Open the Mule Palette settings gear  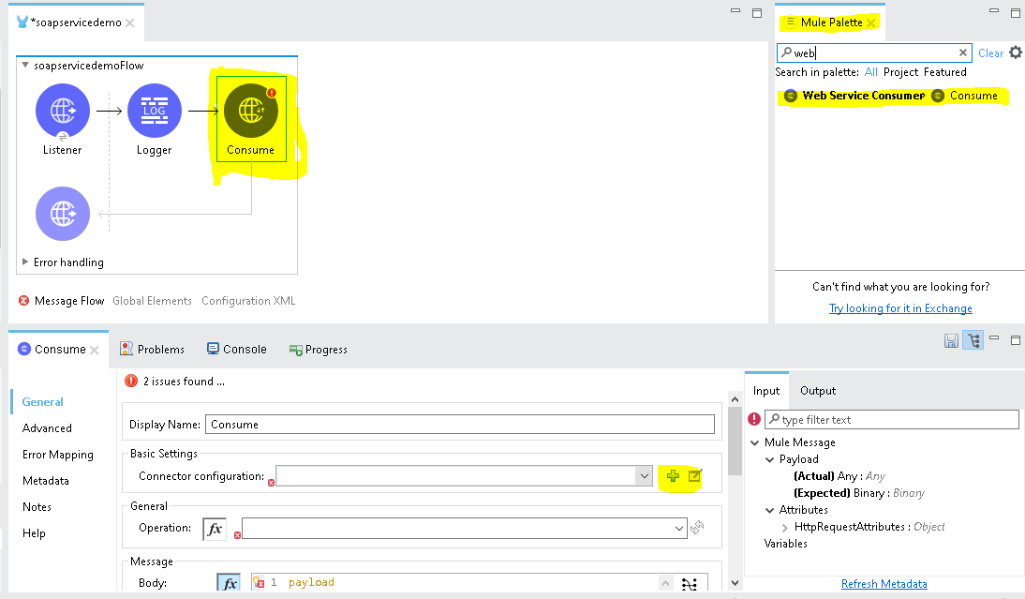tap(1015, 53)
